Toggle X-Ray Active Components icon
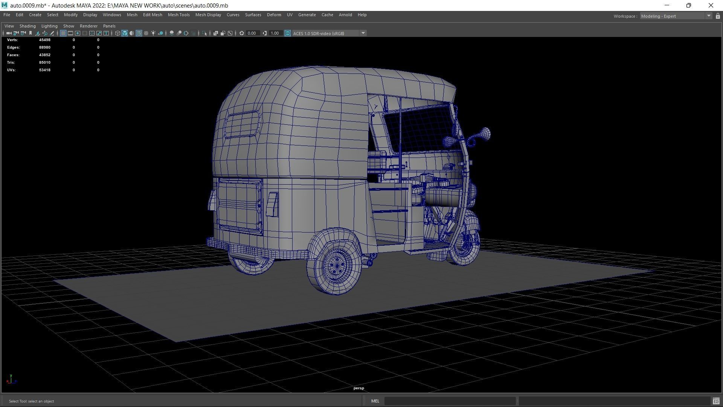Viewport: 723px width, 407px height. coord(223,33)
